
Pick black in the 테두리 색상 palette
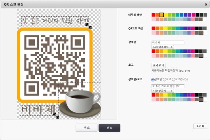point(197,15)
